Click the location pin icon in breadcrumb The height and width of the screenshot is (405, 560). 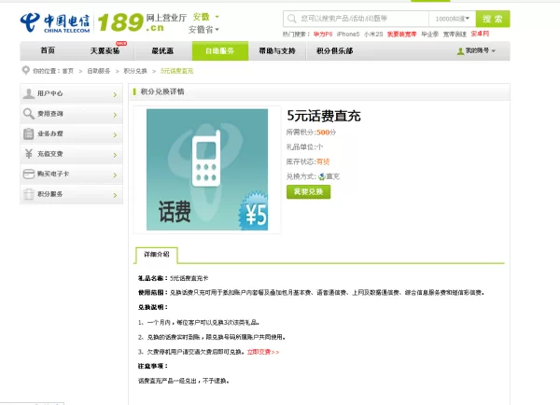tap(25, 71)
